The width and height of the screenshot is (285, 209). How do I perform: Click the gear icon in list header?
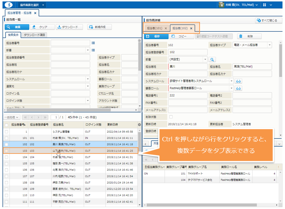click(140, 125)
